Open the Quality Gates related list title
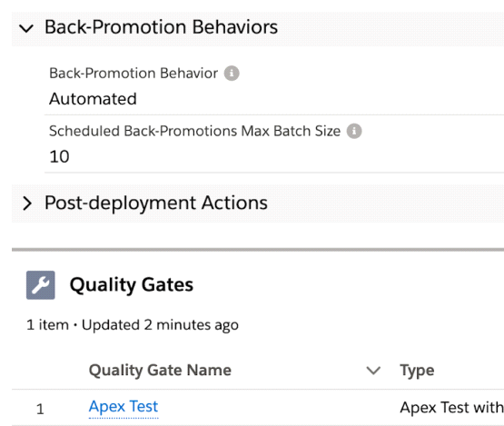 pos(132,285)
